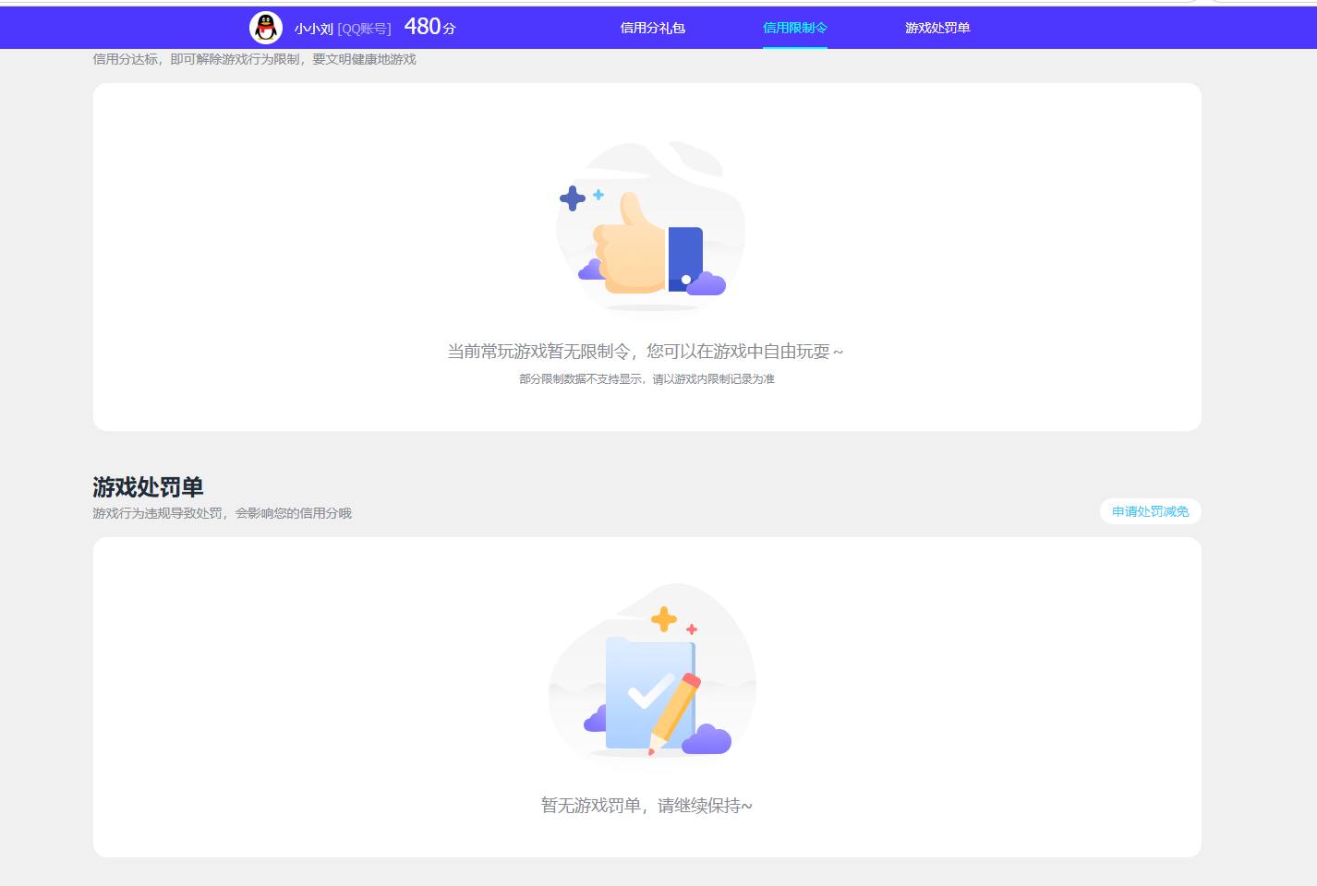Click the note 部分限制数据不支持显示
Screen dimensions: 1317x886
580,378
